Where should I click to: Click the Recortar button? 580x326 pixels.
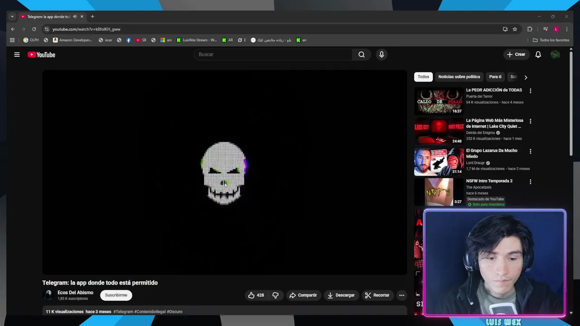pos(377,295)
